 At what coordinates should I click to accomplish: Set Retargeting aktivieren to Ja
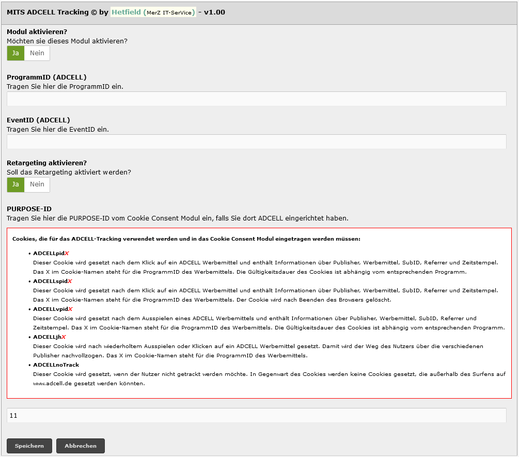pyautogui.click(x=15, y=185)
